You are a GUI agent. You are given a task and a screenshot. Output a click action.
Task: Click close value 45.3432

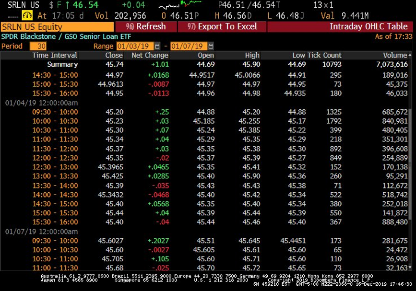tap(111, 195)
